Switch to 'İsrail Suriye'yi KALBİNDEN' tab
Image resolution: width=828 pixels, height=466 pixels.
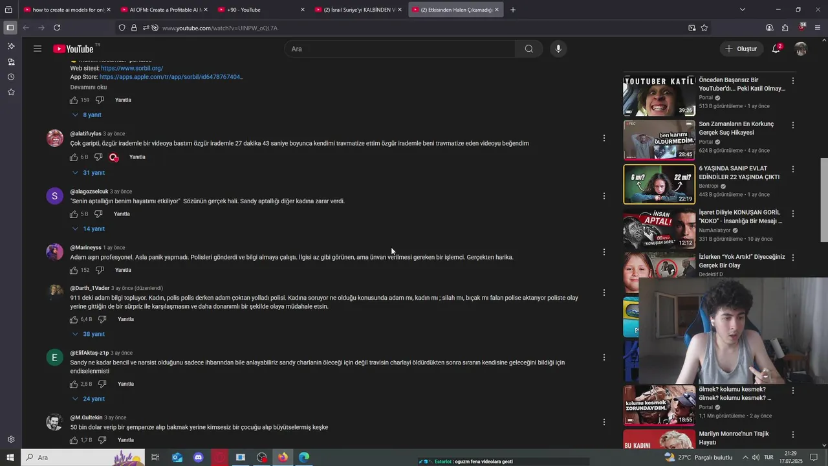coord(358,10)
